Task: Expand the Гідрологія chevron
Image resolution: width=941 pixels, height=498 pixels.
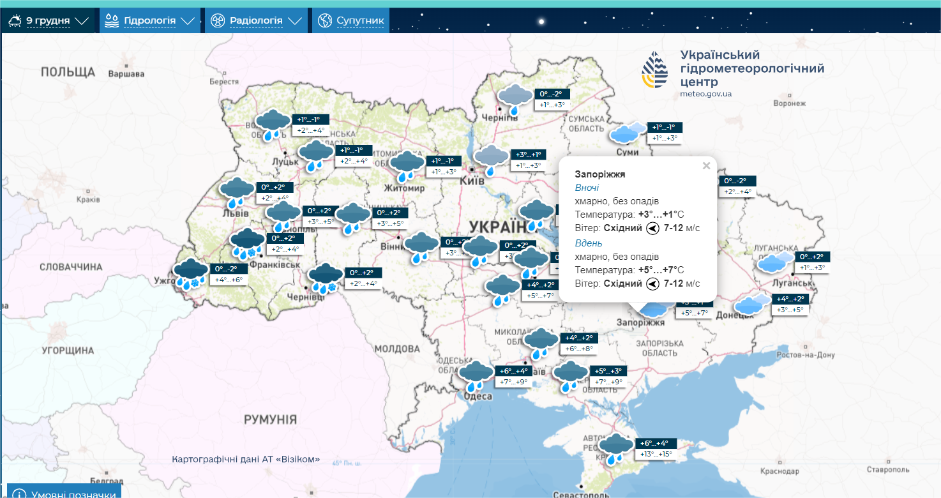Action: coord(187,21)
